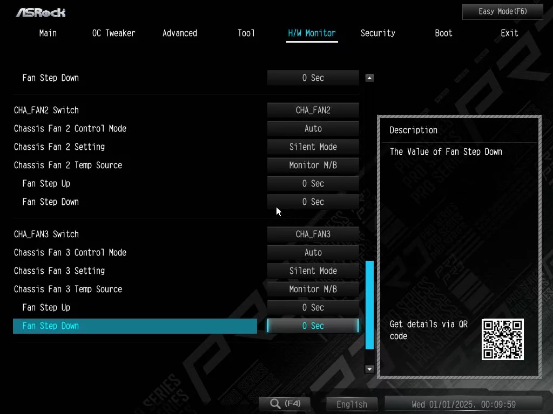Click the date and time display

pos(463,404)
